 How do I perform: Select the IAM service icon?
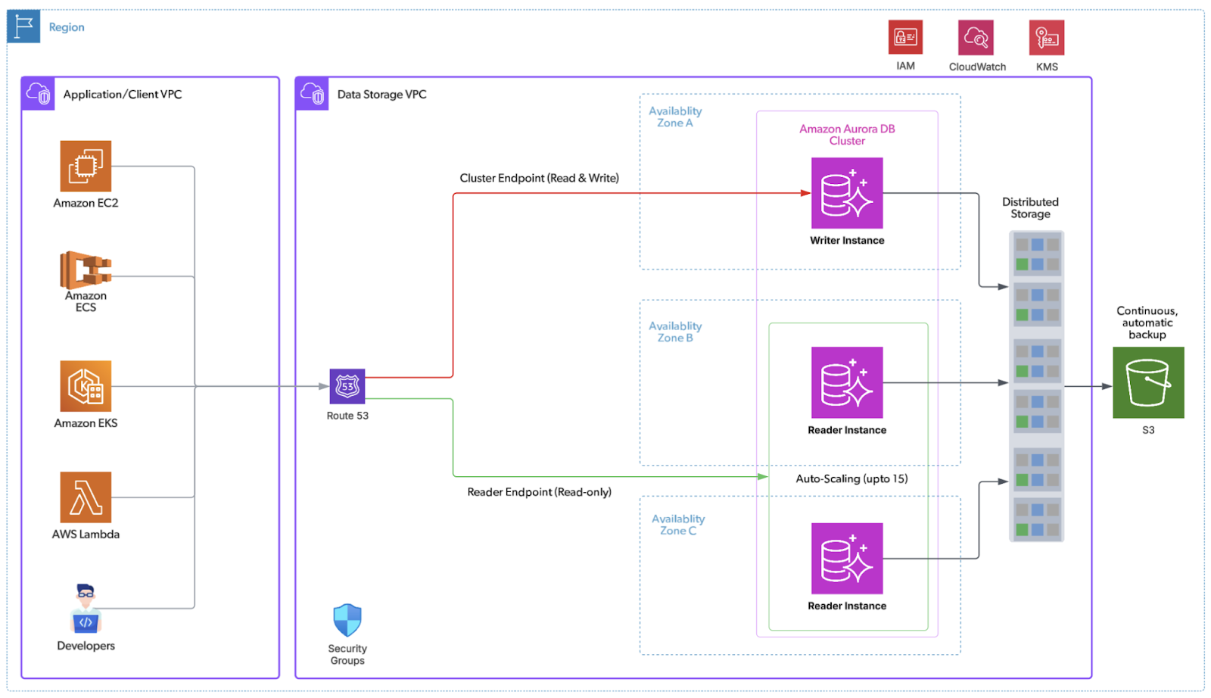coord(905,37)
